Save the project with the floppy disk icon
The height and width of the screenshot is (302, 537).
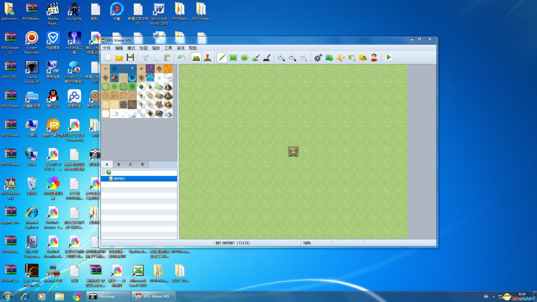click(130, 58)
